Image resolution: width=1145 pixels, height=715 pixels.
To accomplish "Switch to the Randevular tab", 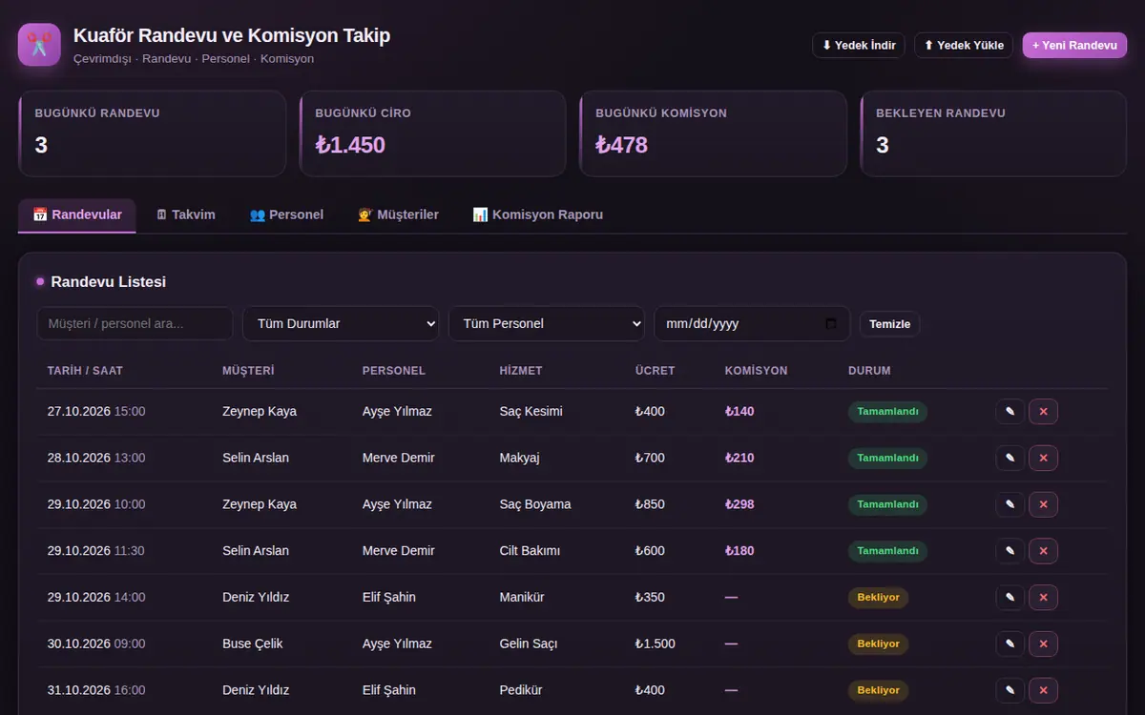I will click(77, 215).
